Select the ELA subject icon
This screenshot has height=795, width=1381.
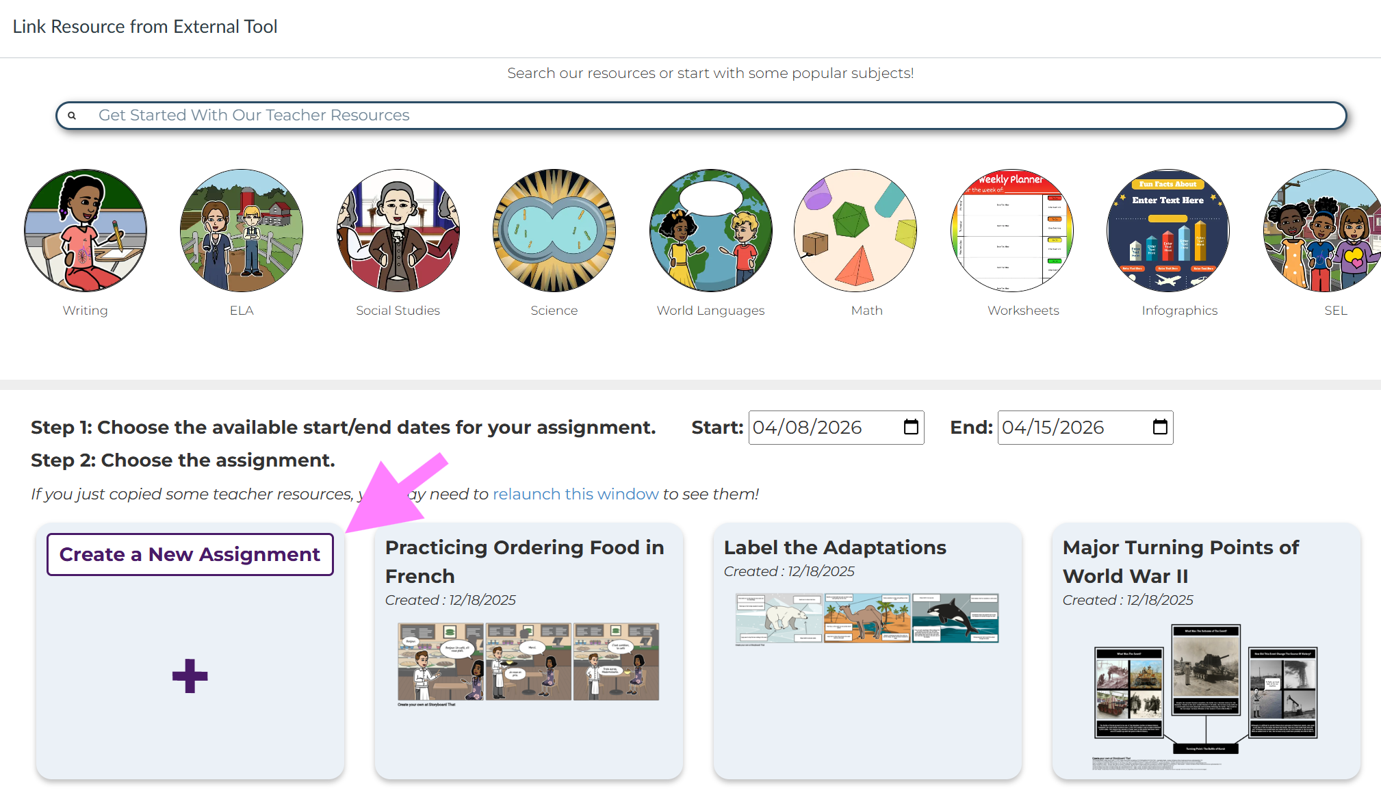242,231
